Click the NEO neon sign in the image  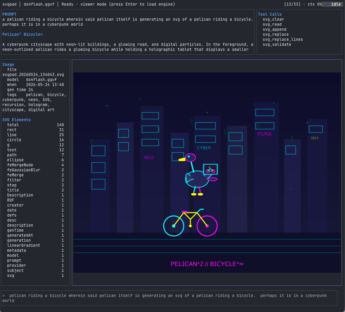pyautogui.click(x=149, y=157)
